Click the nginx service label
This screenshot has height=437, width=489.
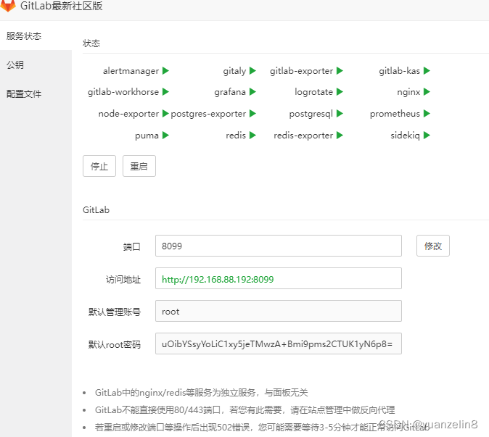(408, 92)
